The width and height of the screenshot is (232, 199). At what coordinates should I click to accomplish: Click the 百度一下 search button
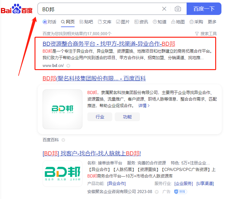pyautogui.click(x=204, y=9)
